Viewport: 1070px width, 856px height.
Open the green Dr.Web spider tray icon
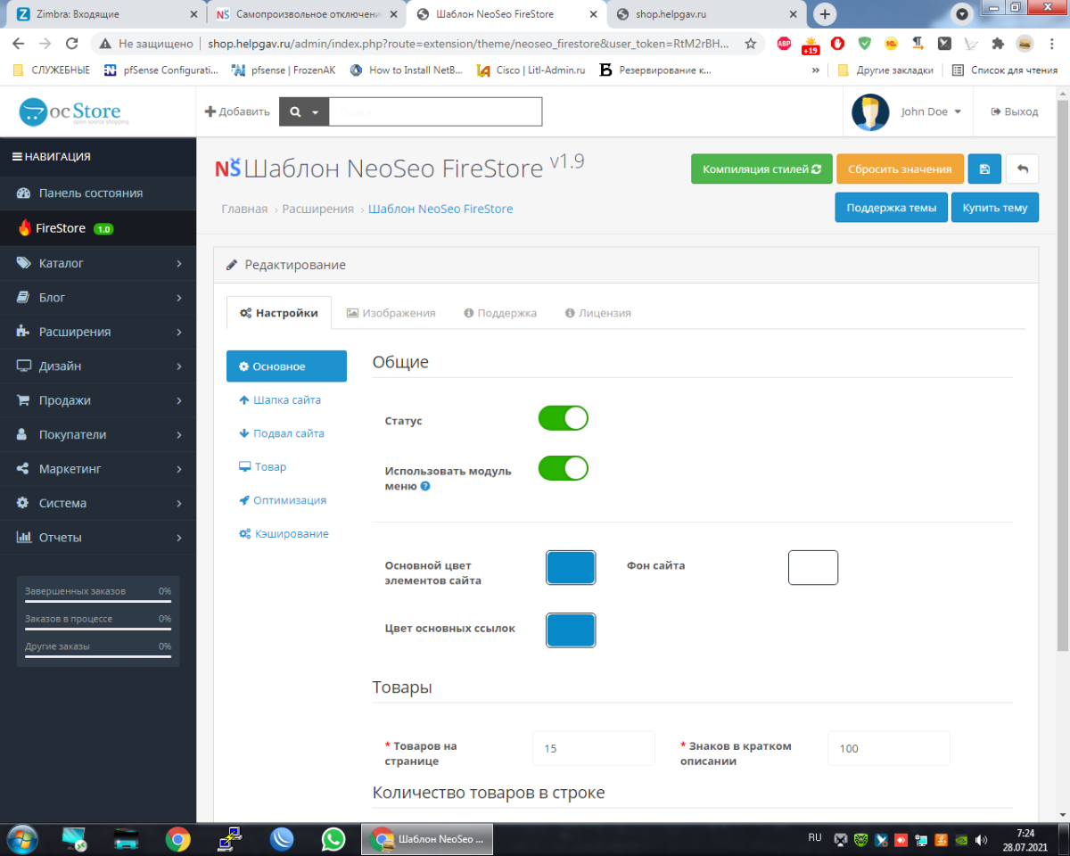pos(860,839)
